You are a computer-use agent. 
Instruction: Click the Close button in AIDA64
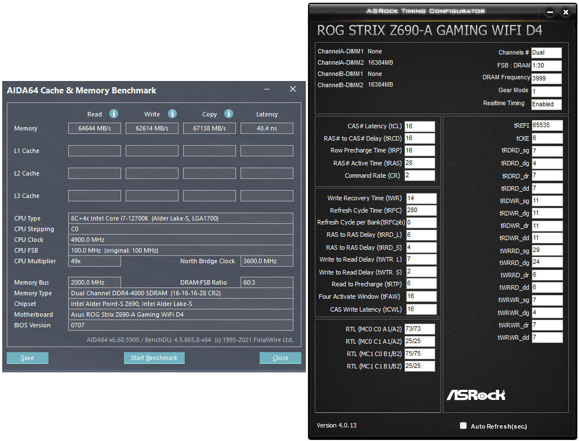coord(280,358)
